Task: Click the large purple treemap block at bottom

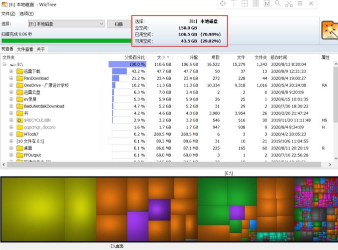Action: (138, 226)
